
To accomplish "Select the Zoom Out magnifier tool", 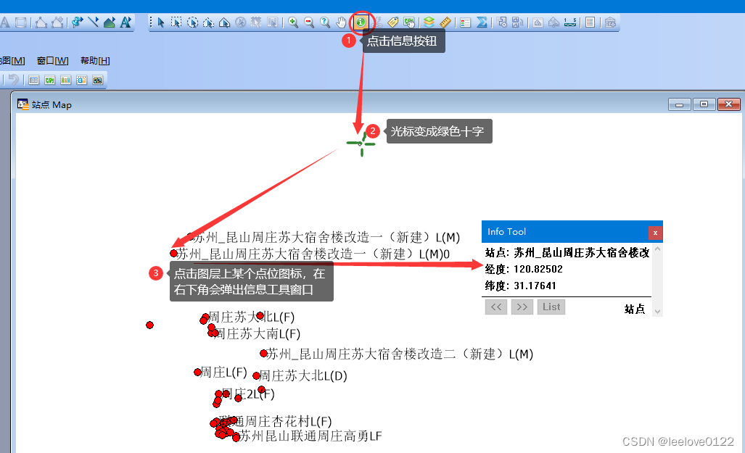I will 308,22.
